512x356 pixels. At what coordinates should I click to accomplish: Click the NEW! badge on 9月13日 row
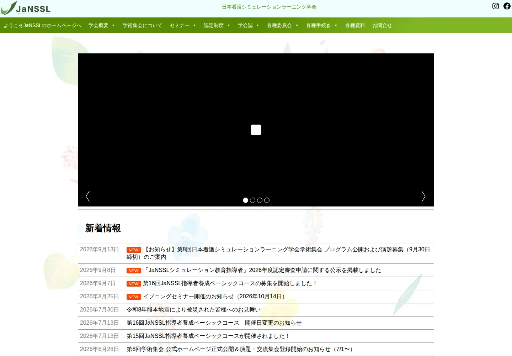click(134, 250)
